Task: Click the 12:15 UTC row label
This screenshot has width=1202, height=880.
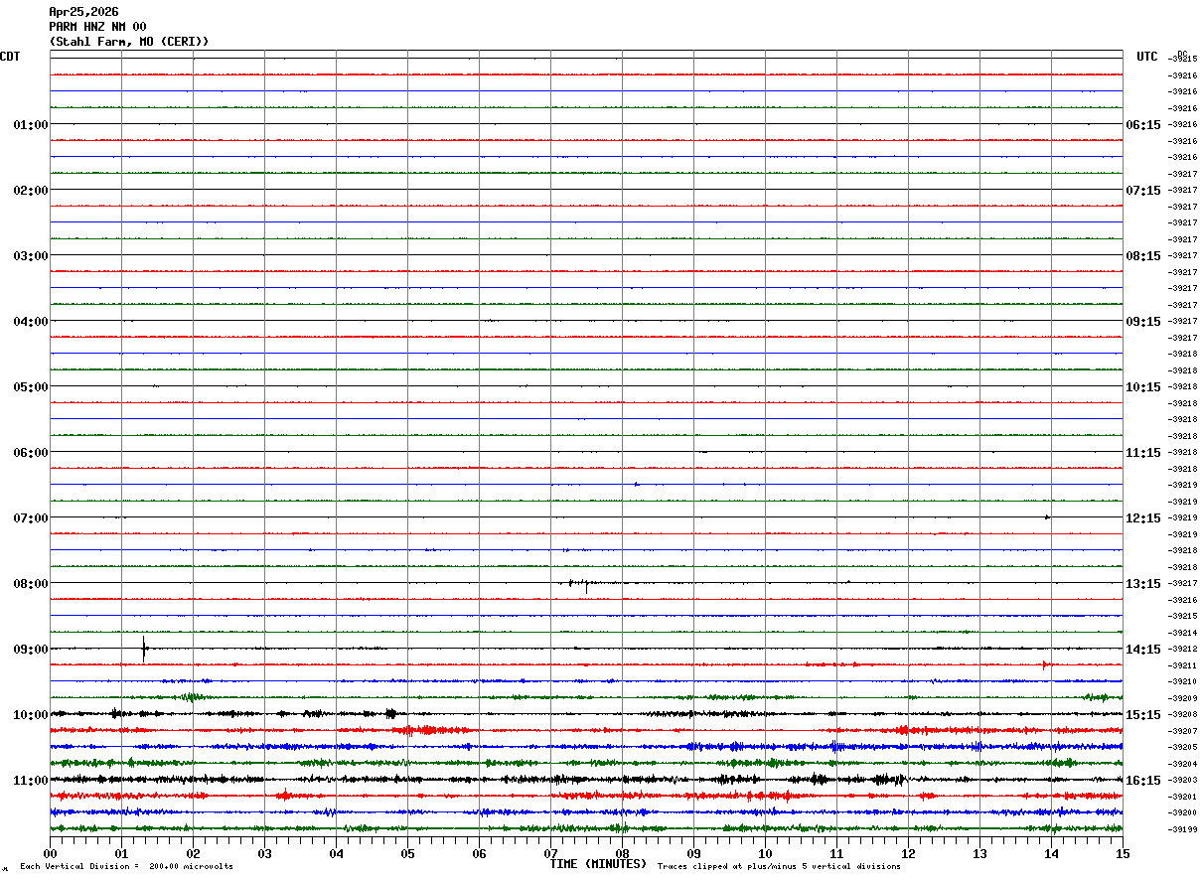Action: point(1142,518)
